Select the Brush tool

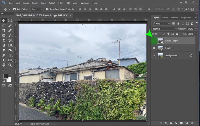pyautogui.click(x=10, y=35)
